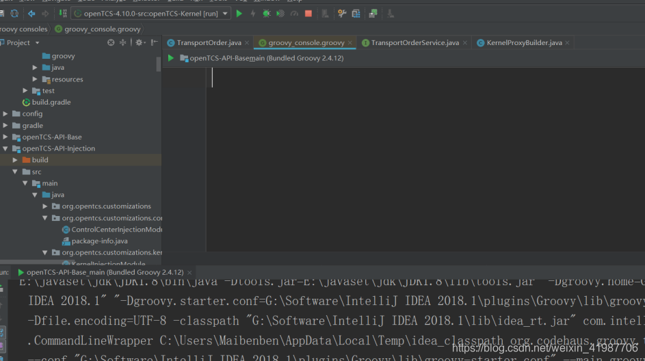645x361 pixels.
Task: Close the TransportOrderService.java tab
Action: pyautogui.click(x=465, y=43)
